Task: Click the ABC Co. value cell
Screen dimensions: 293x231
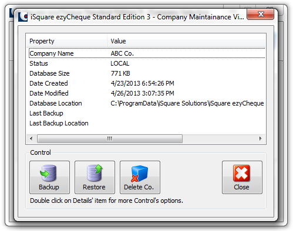Action: [122, 53]
